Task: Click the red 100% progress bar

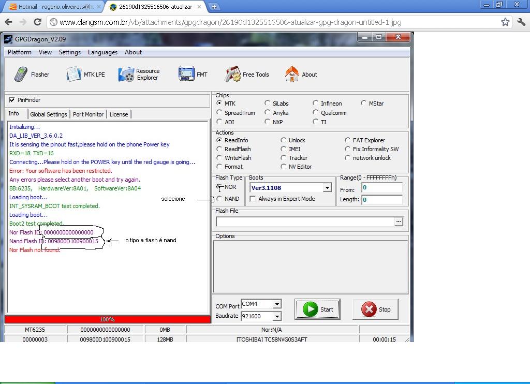Action: pyautogui.click(x=108, y=319)
